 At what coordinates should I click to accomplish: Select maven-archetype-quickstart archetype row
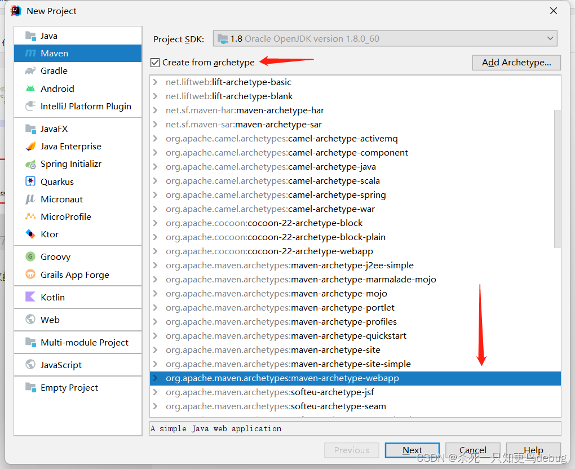[x=355, y=336]
